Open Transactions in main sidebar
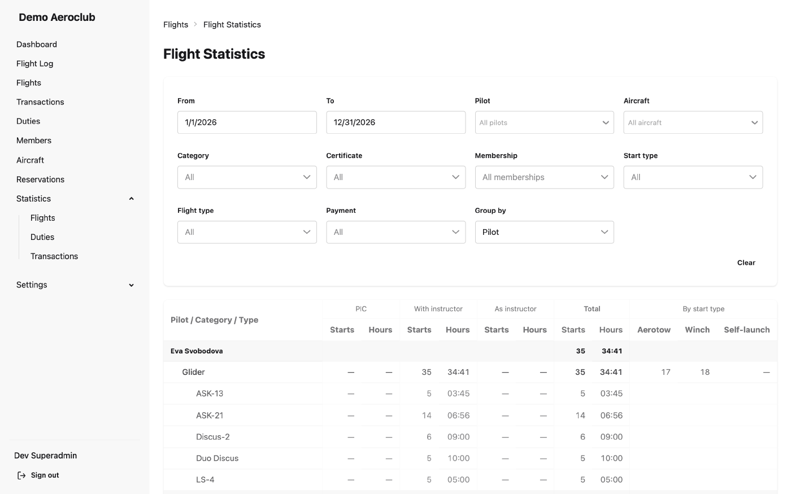This screenshot has height=494, width=791. tap(40, 102)
